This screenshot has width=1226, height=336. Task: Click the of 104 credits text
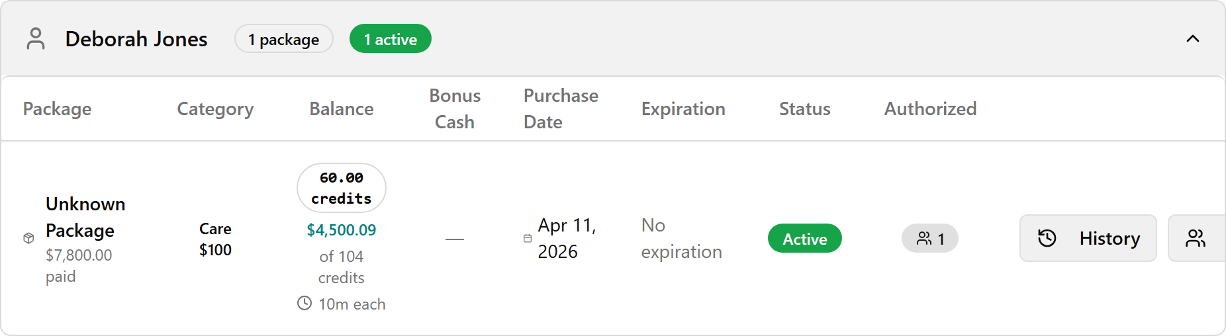click(342, 267)
